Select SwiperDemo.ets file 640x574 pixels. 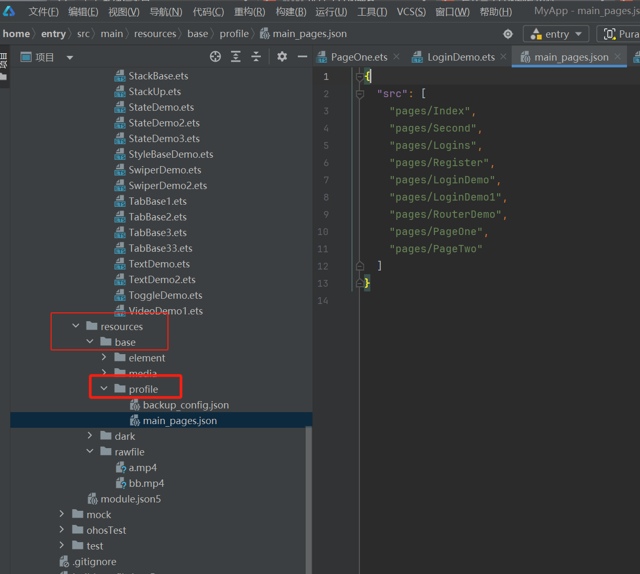pos(165,170)
